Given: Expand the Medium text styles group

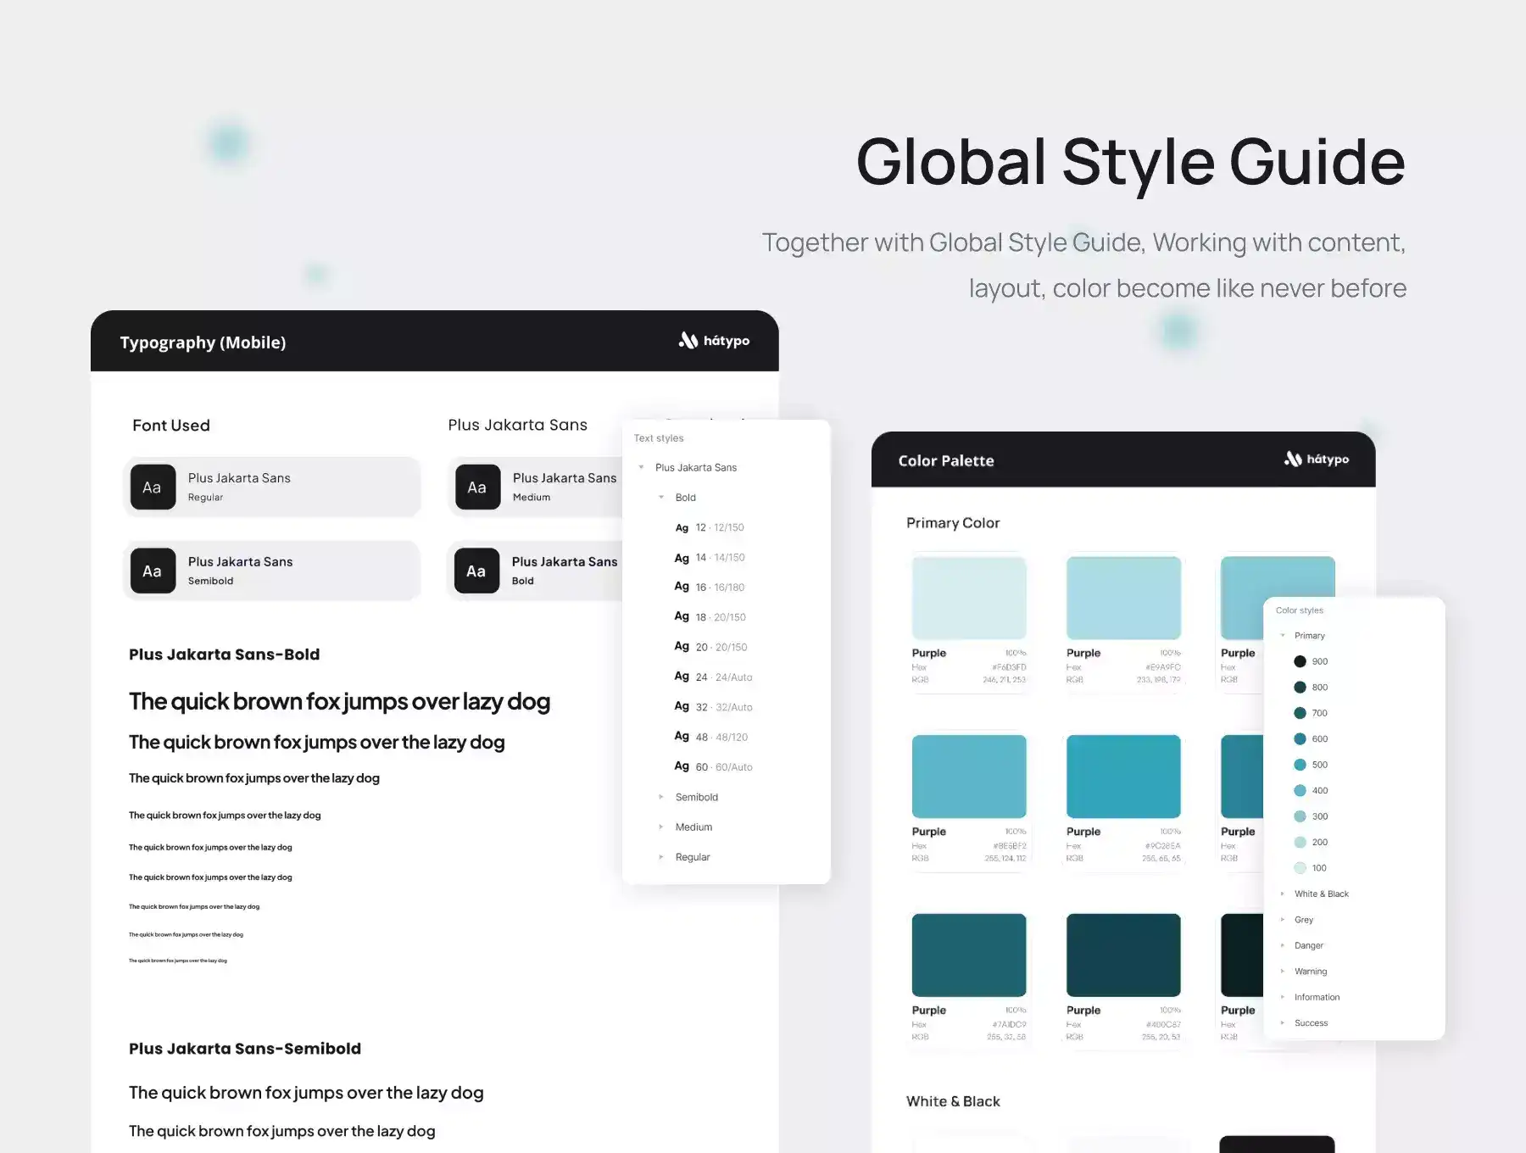Looking at the screenshot, I should click(x=661, y=827).
